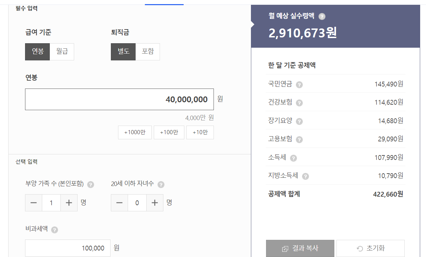Click the 비과세액 help icon
426x257 pixels.
(x=55, y=230)
